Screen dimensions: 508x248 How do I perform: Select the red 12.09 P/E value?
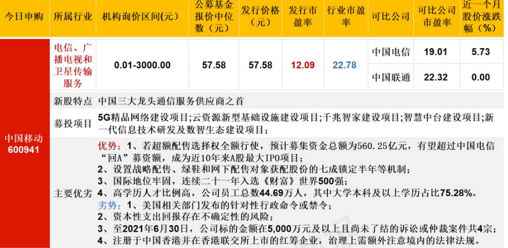(302, 65)
